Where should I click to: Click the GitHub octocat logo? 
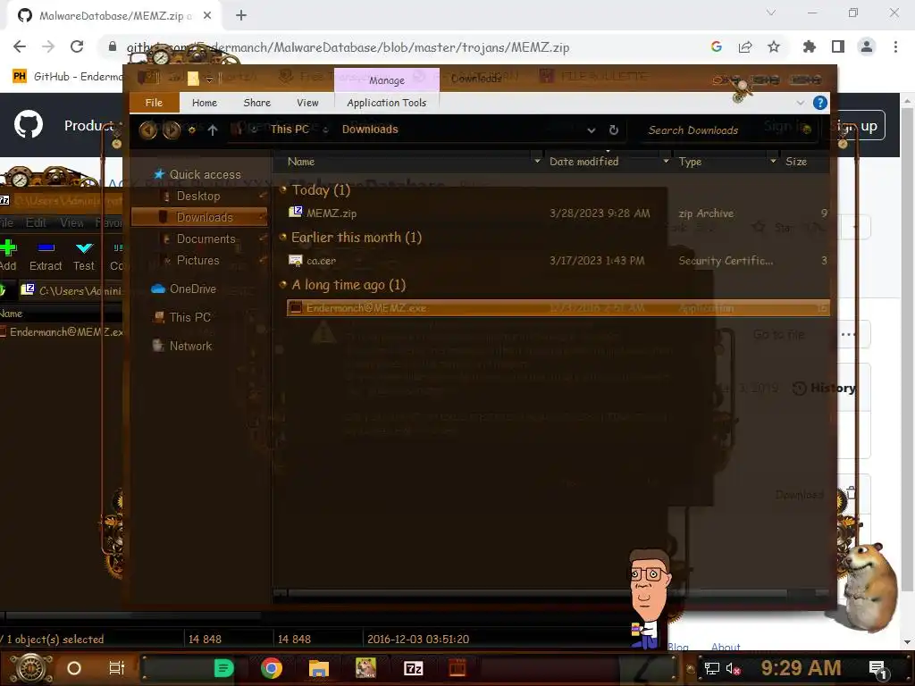(x=29, y=124)
